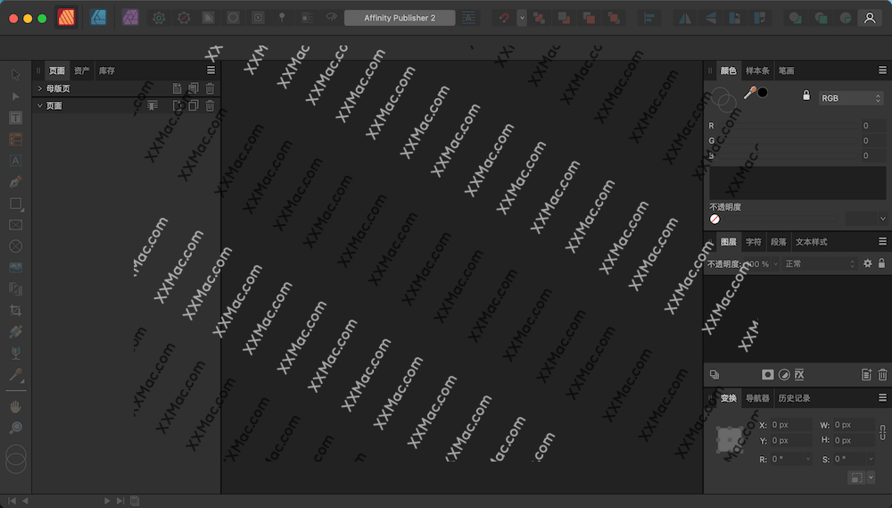Select the View hand tool
Screen dimensions: 892x508
click(x=15, y=406)
